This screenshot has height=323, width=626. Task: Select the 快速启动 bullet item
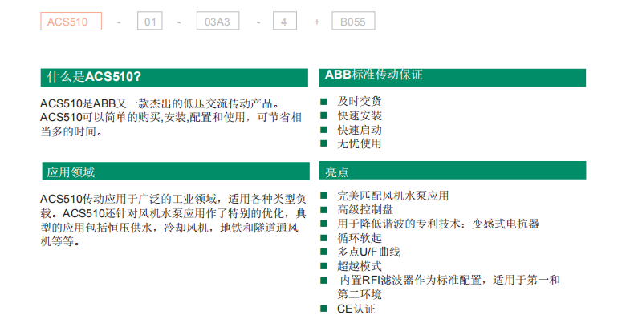tap(351, 130)
